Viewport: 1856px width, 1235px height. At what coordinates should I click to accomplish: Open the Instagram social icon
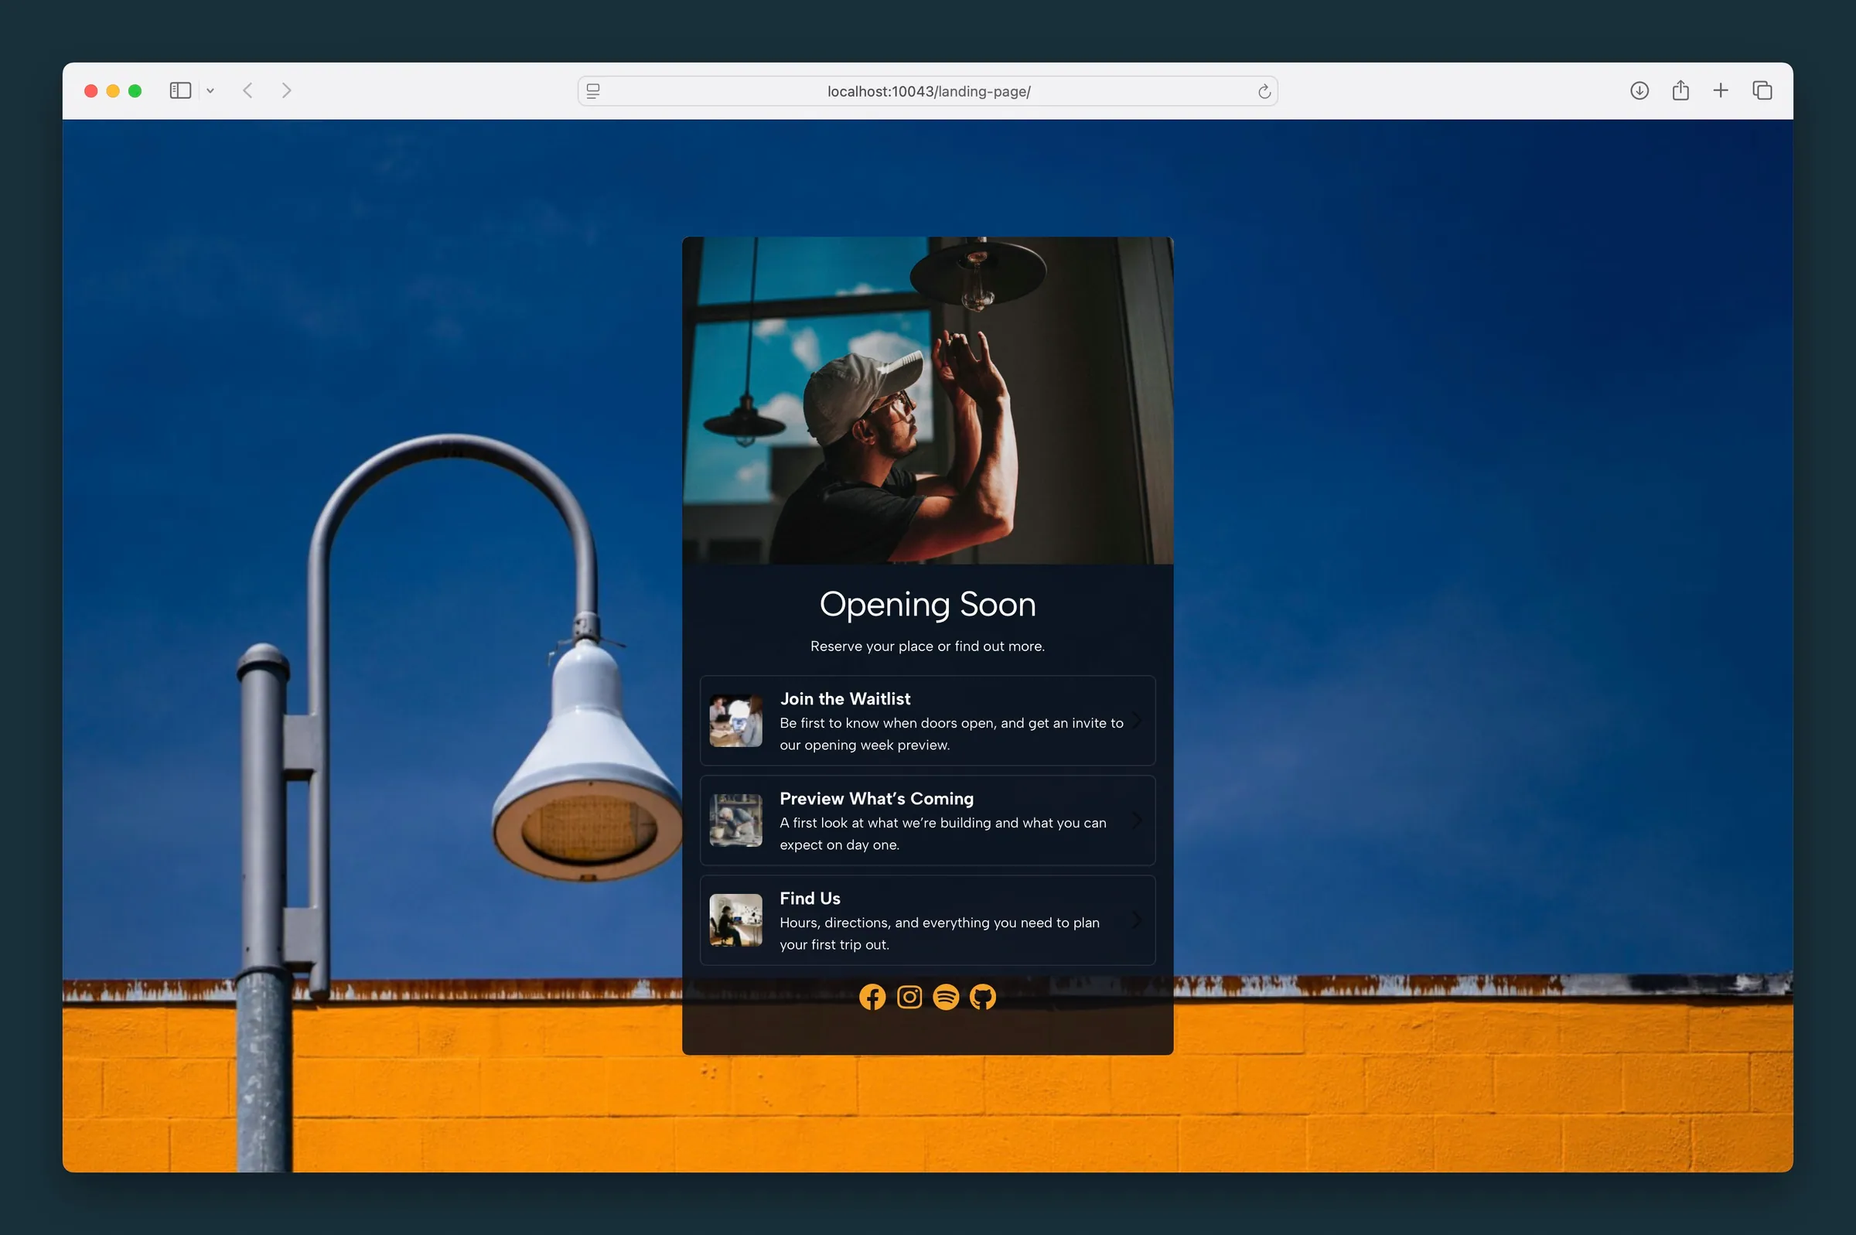[909, 997]
